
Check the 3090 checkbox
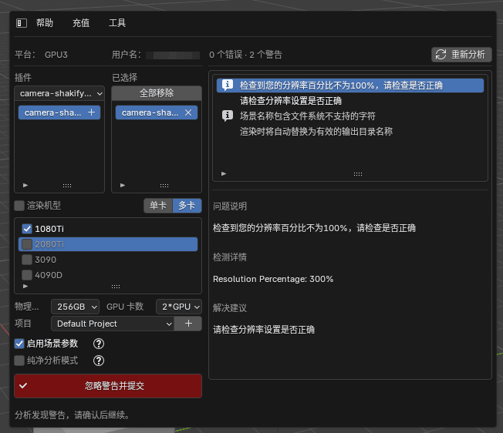[27, 260]
